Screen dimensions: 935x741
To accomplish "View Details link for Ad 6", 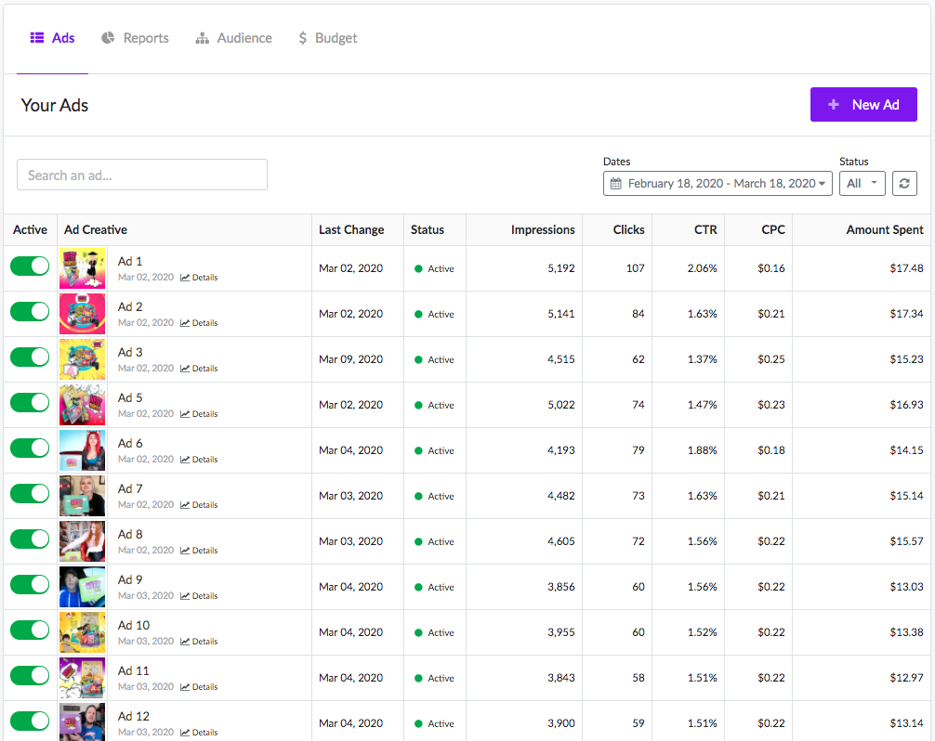I will pos(199,460).
